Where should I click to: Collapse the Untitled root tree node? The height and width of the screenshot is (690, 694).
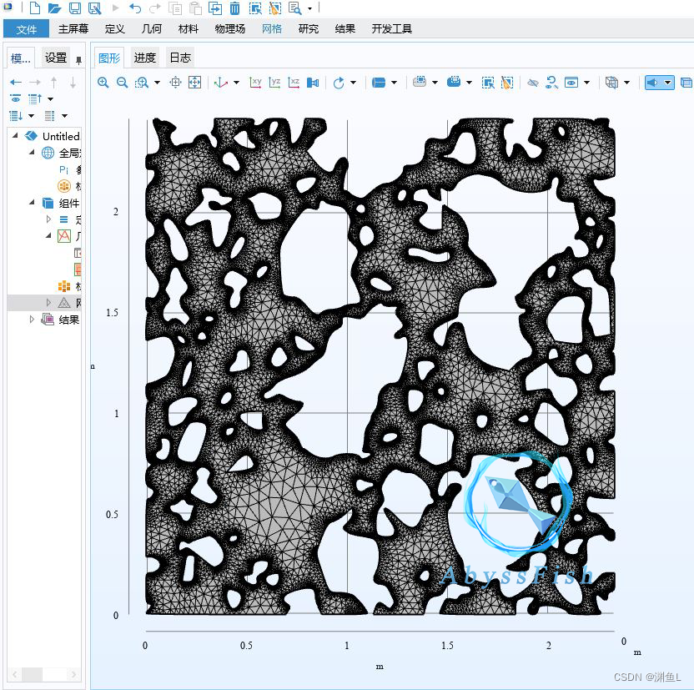pos(16,135)
